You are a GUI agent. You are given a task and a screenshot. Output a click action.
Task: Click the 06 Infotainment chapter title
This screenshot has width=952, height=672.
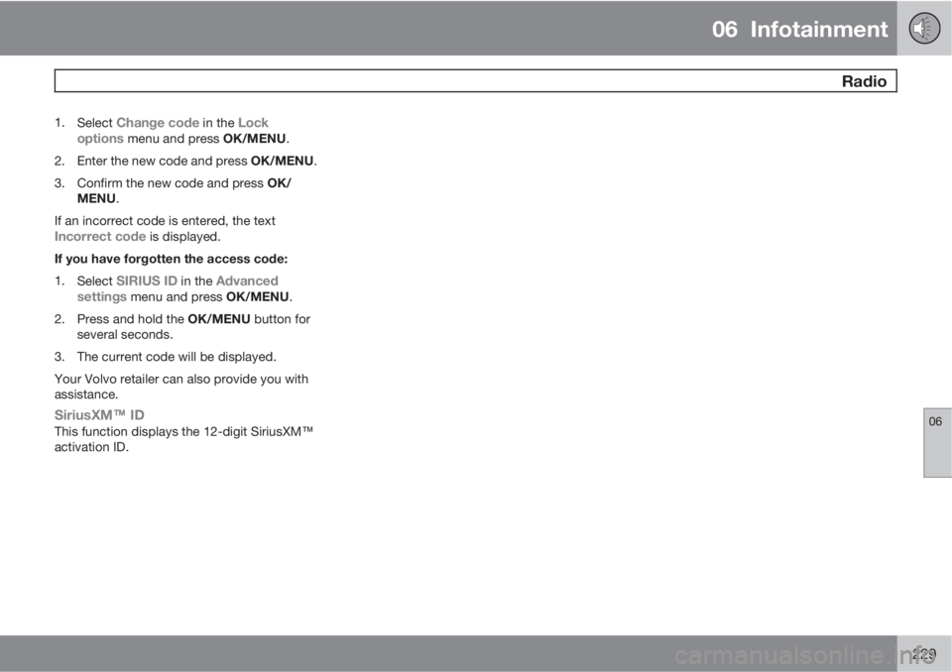(799, 29)
